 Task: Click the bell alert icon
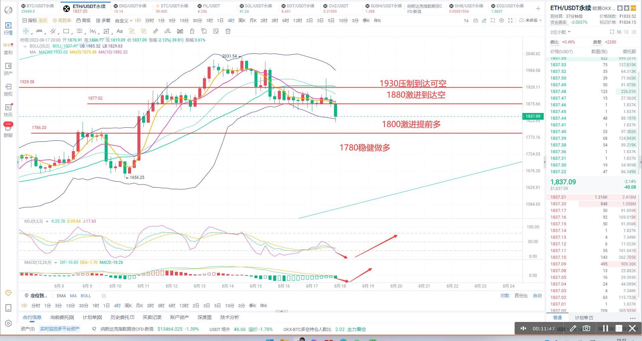(x=620, y=8)
